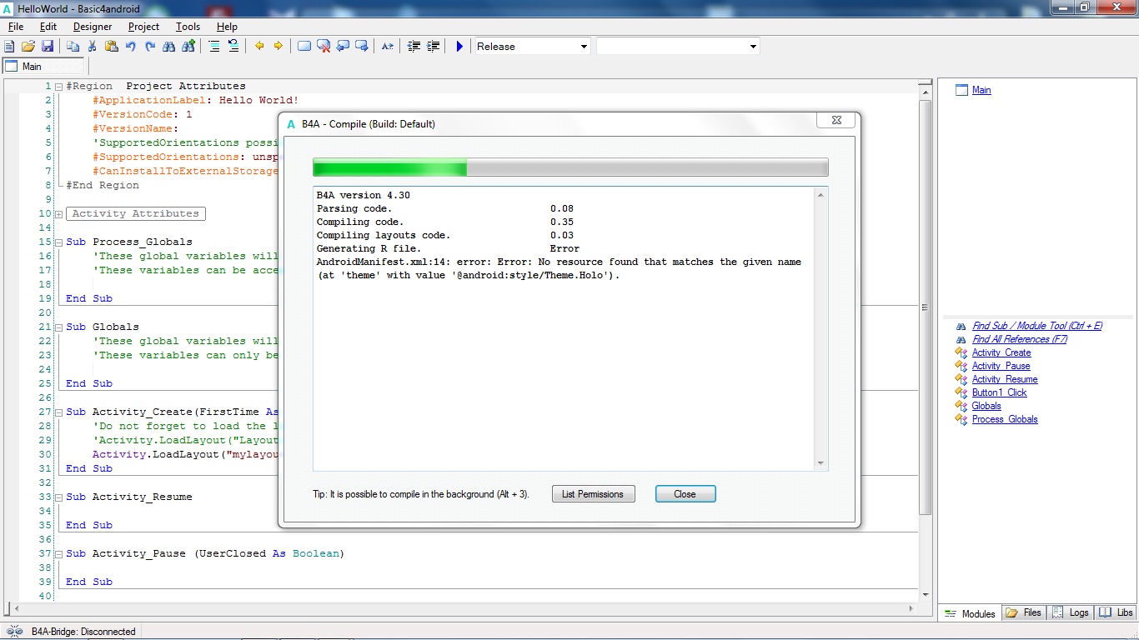Expand the Activity Attributes region
This screenshot has width=1139, height=640.
point(58,214)
